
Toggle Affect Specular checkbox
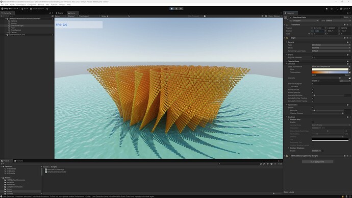(313, 92)
